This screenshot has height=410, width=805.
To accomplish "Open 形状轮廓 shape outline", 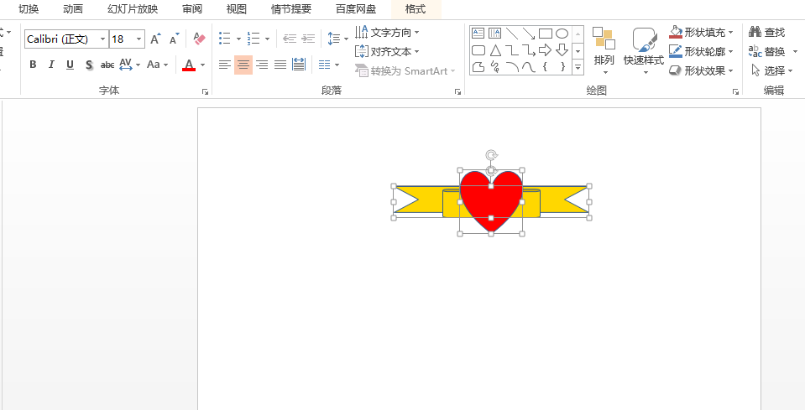I will pos(701,52).
